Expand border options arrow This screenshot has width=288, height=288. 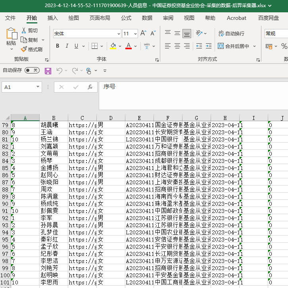pyautogui.click(x=102, y=46)
